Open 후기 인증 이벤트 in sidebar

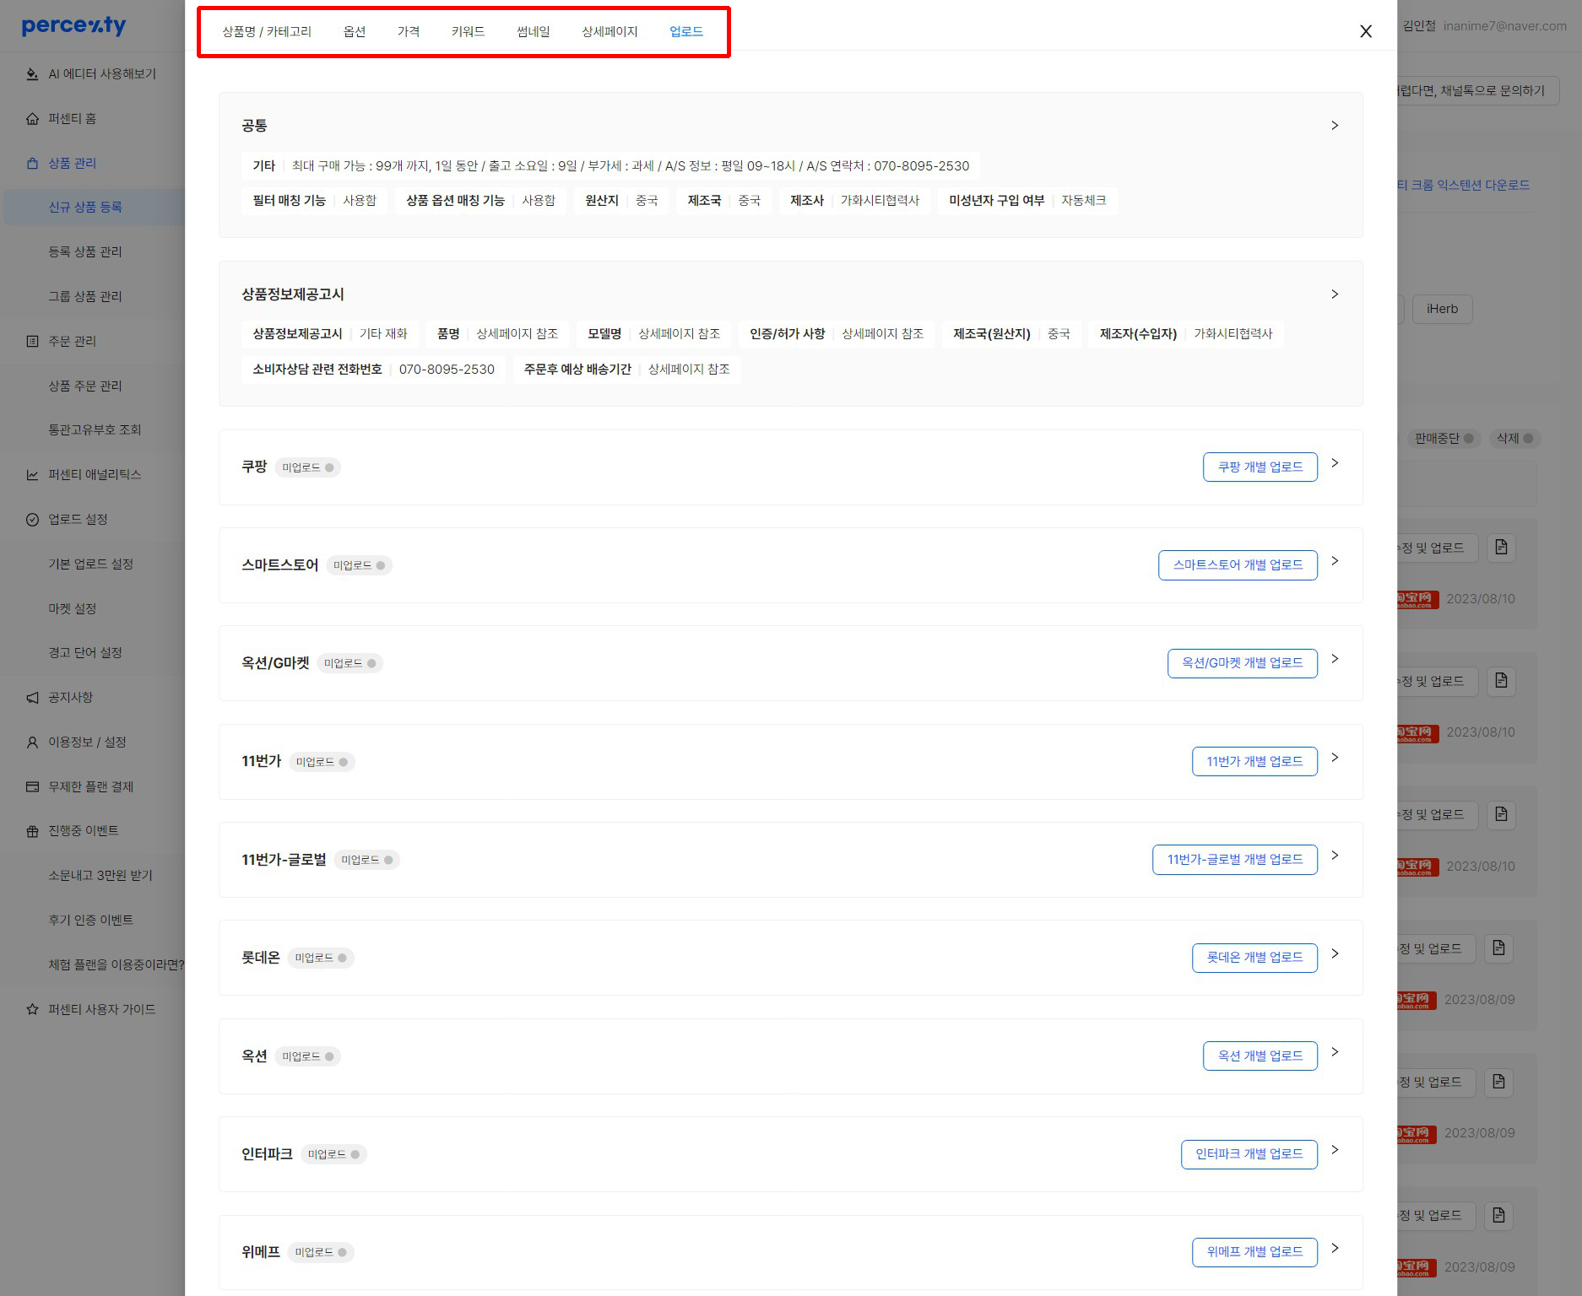coord(91,921)
